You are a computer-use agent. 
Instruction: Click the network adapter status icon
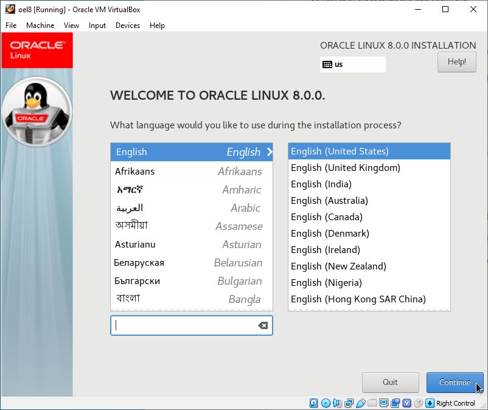click(x=349, y=403)
